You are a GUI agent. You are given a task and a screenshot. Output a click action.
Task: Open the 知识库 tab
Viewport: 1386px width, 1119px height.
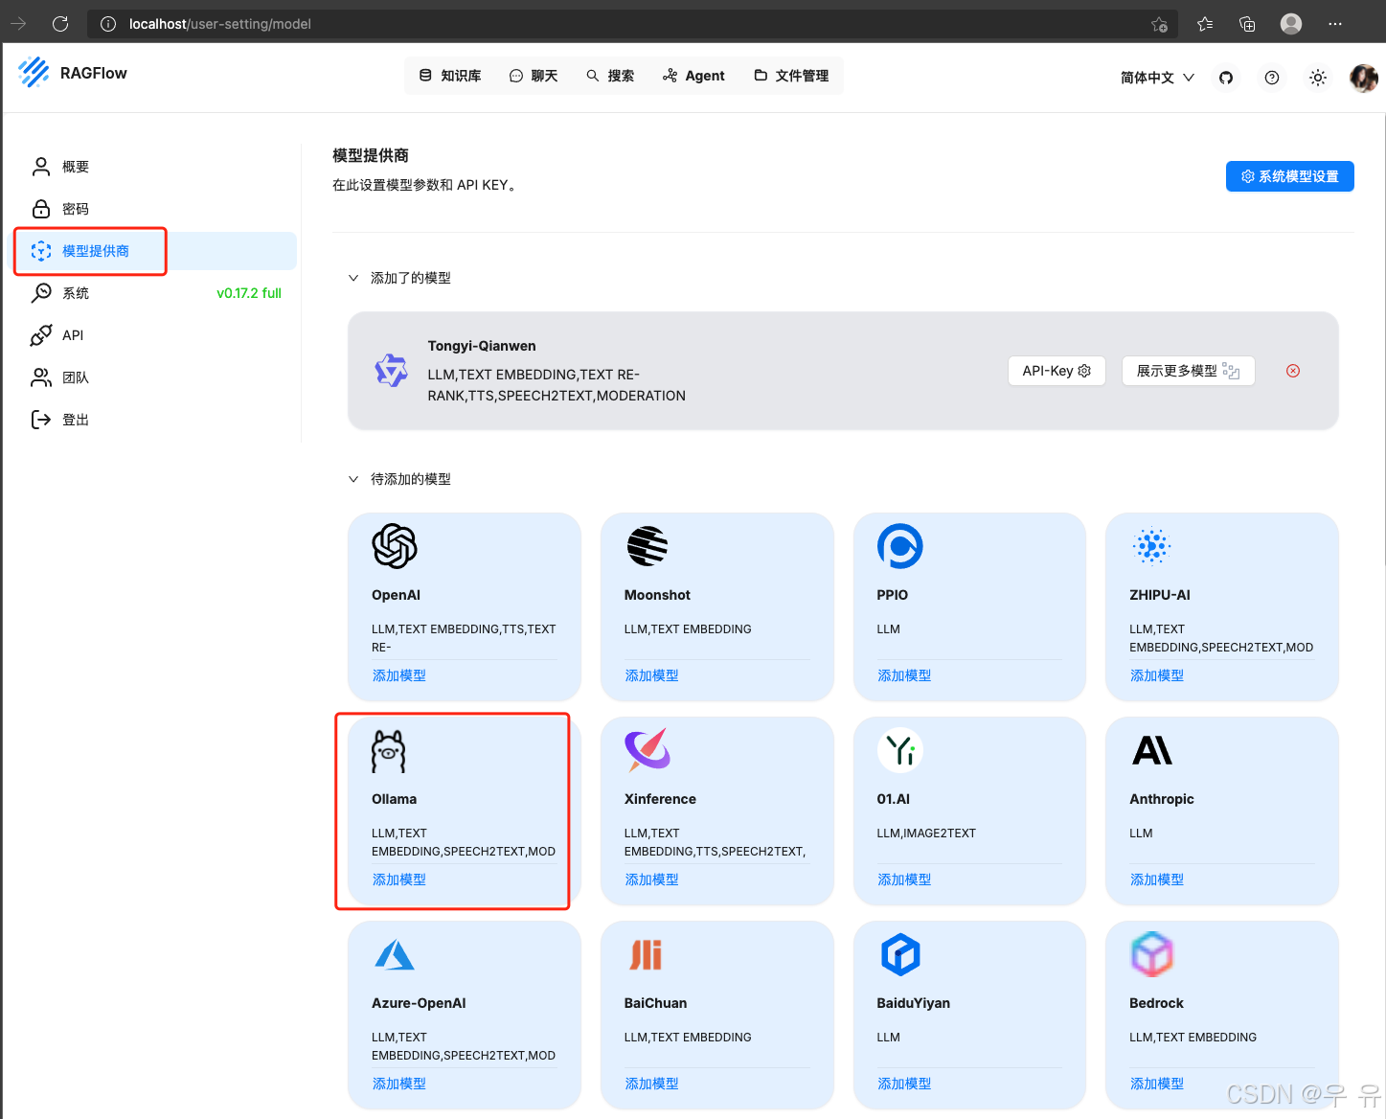pyautogui.click(x=450, y=76)
